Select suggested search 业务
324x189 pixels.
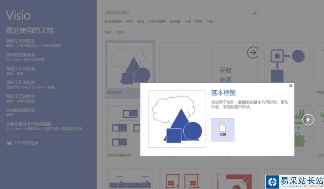click(x=141, y=21)
